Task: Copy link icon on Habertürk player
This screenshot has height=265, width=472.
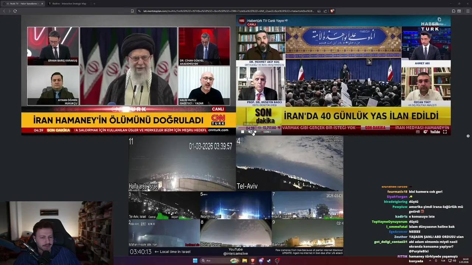Action: [x=439, y=20]
